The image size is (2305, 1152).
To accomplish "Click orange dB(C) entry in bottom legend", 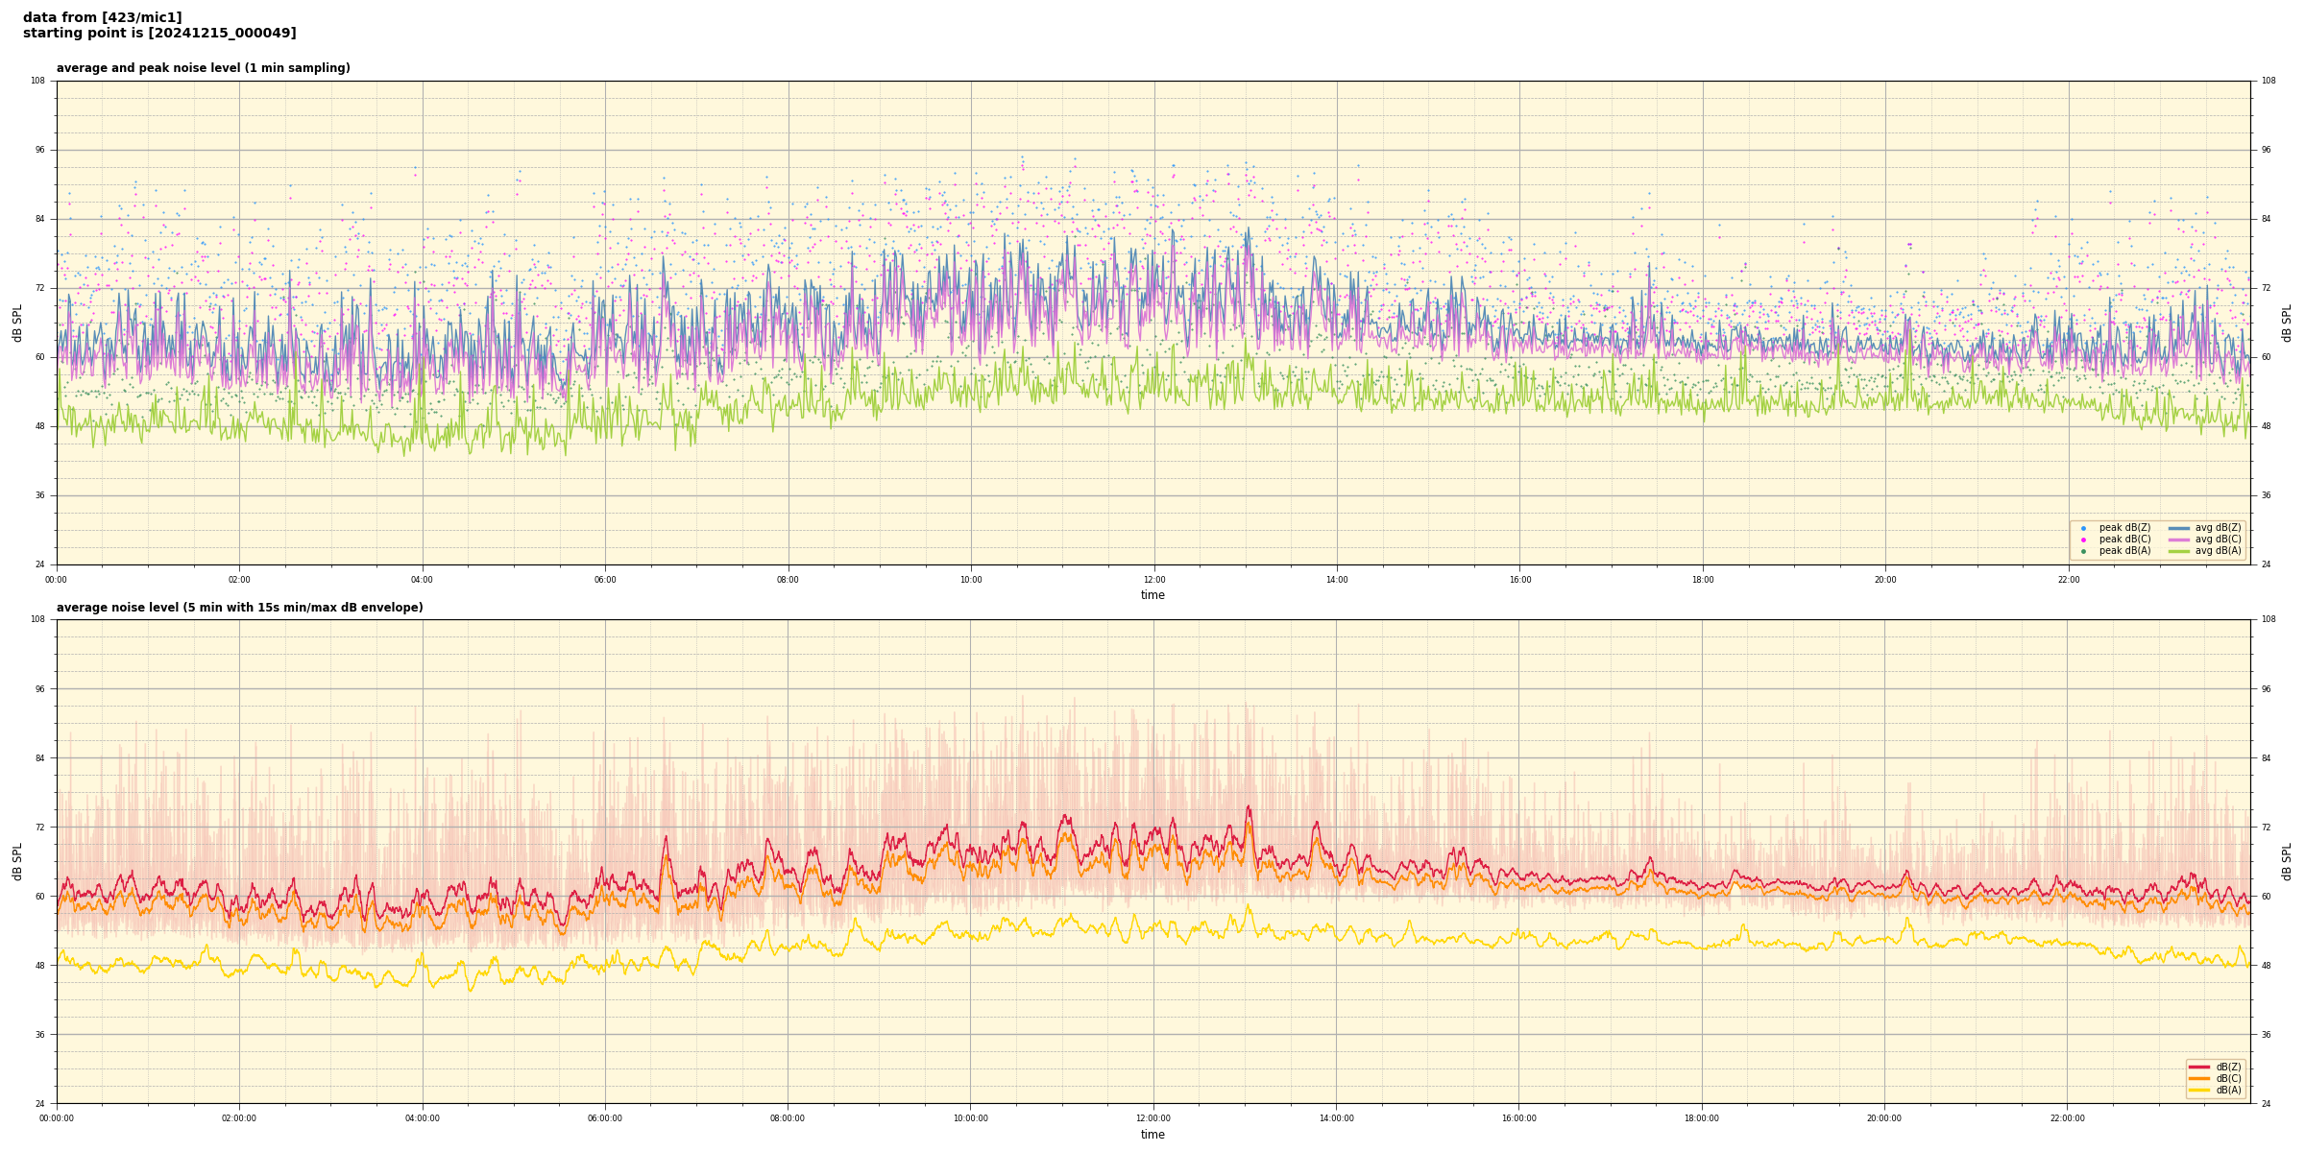I will pos(2199,1078).
